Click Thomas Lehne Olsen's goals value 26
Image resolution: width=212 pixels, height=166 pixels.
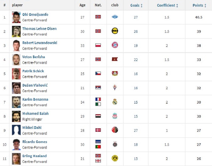136,31
